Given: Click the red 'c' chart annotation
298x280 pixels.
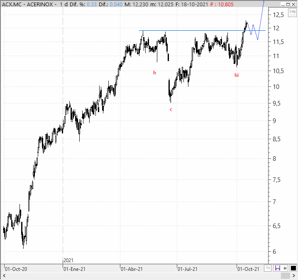Looking at the screenshot, I should [171, 110].
